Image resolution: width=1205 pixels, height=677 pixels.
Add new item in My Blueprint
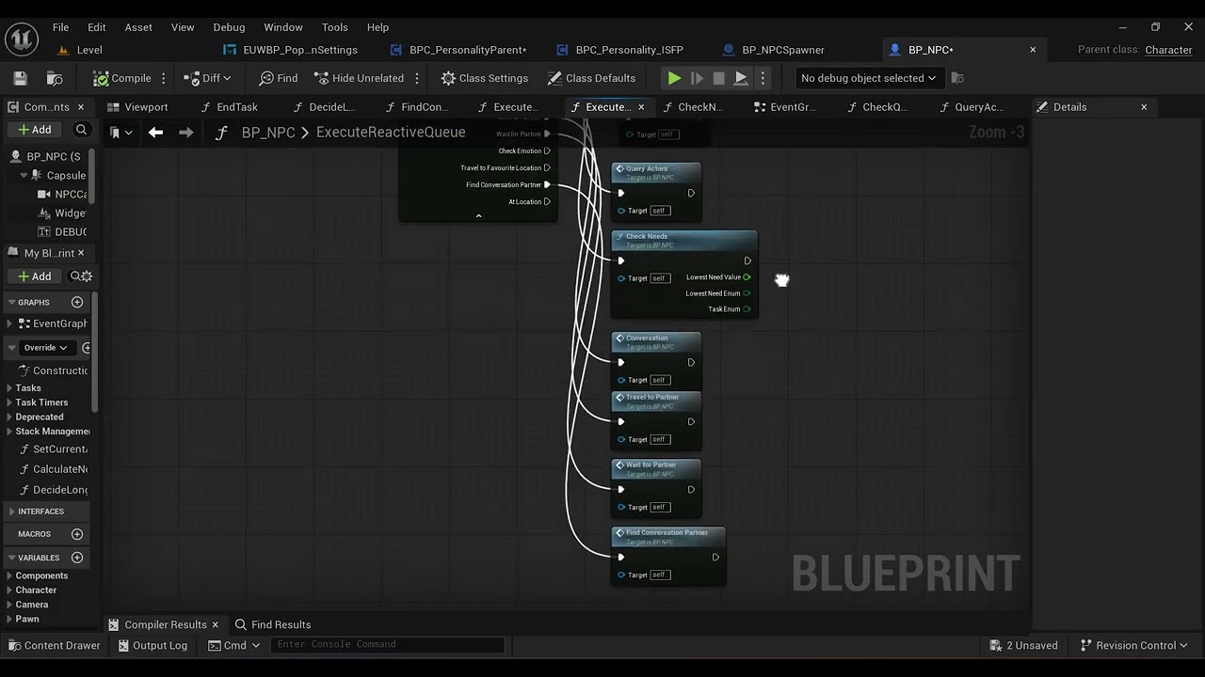pos(35,276)
